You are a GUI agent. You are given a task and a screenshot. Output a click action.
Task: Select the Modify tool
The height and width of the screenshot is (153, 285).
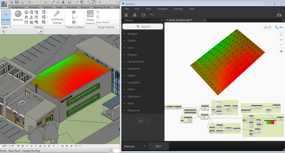[6, 17]
